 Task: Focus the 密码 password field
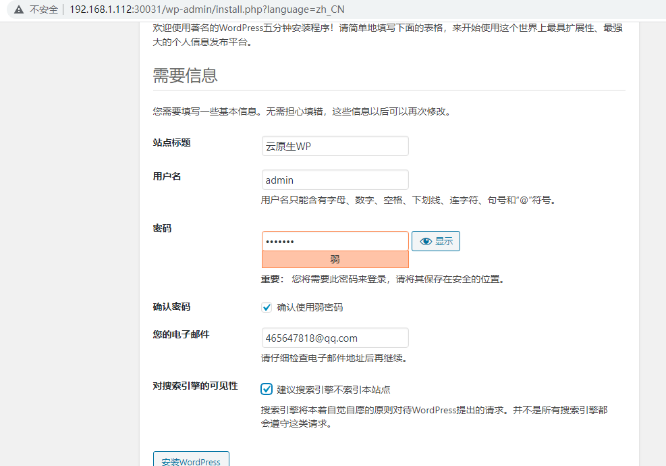(335, 241)
